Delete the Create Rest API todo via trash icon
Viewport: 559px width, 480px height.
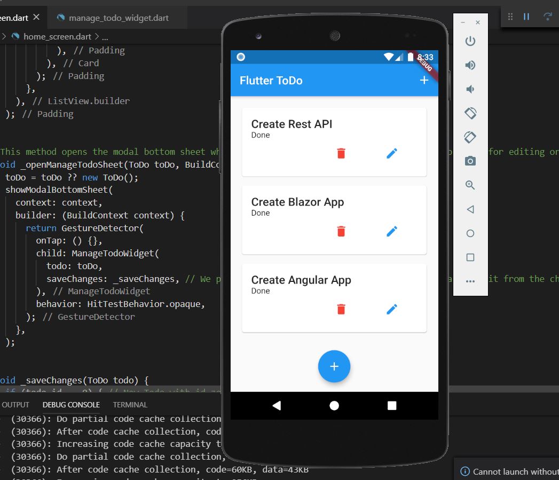[x=341, y=153]
